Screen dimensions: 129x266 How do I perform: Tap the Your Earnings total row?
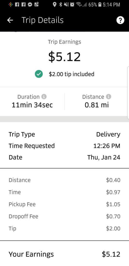(64, 254)
